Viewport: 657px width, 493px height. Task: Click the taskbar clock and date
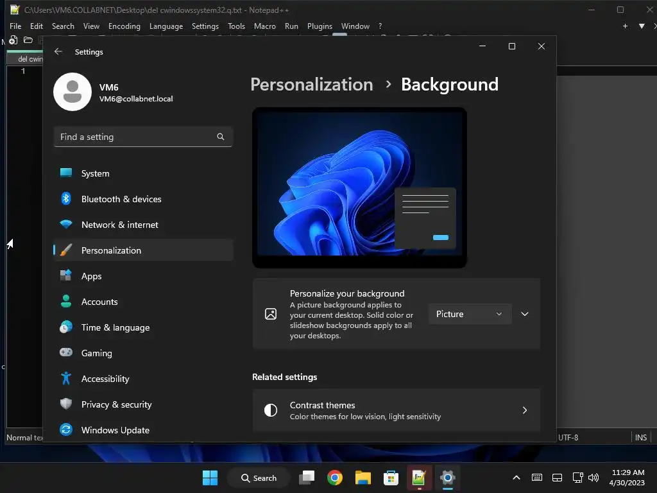click(x=627, y=478)
